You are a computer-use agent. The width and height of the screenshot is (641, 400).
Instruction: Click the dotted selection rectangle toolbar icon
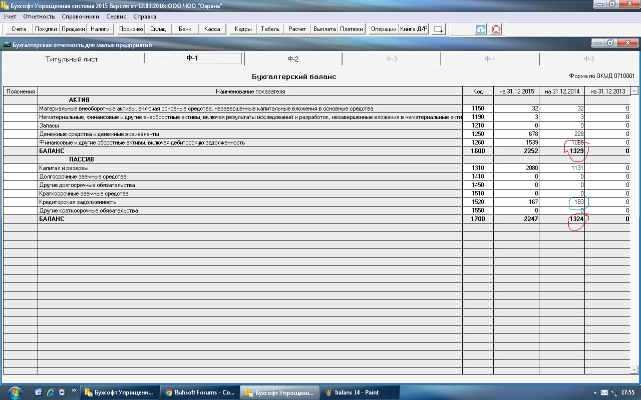pos(438,29)
